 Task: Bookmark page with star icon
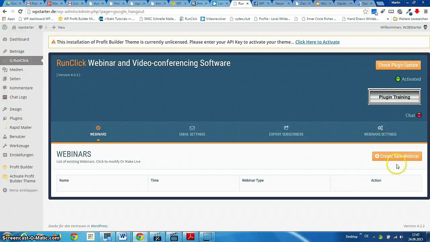(365, 11)
